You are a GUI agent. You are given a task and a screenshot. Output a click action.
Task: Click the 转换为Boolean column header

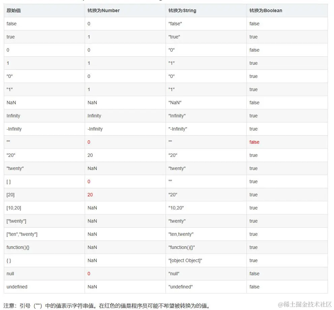(x=266, y=10)
